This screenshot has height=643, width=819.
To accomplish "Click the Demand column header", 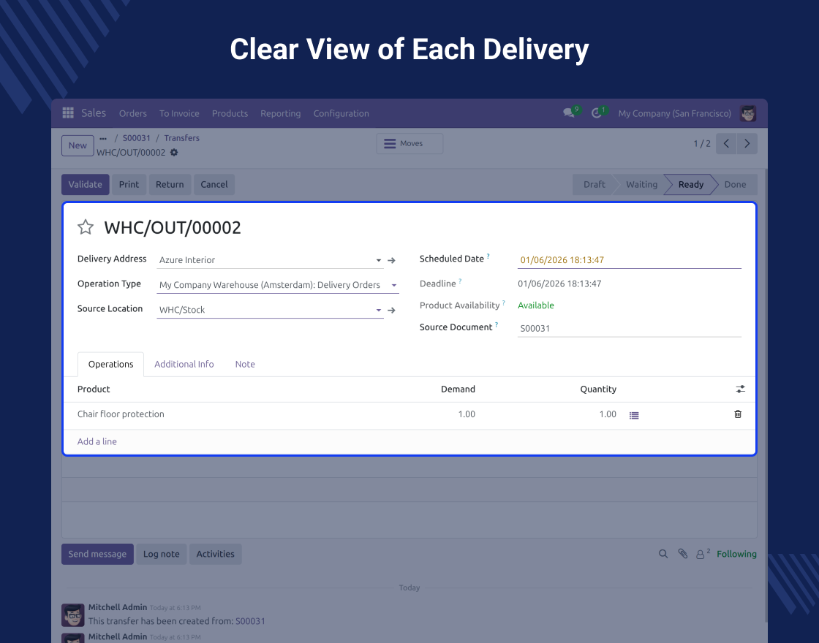I will click(x=458, y=389).
